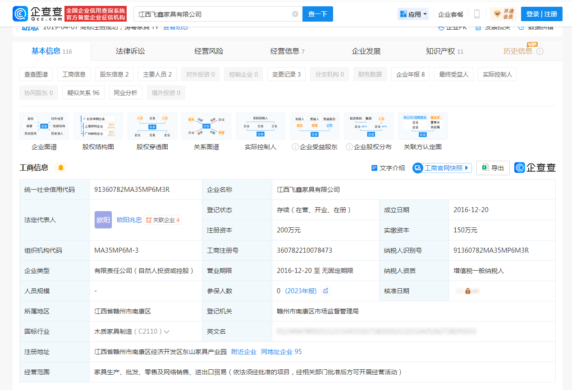Select the 企业年报 8 sub-tab
Screen dimensions: 572x390
tap(410, 74)
